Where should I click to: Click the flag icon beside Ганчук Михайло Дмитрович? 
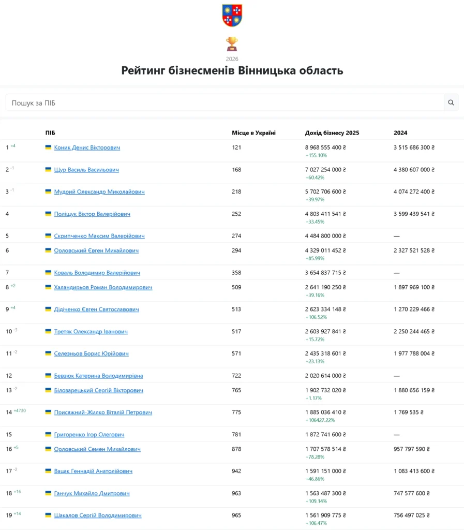[48, 493]
